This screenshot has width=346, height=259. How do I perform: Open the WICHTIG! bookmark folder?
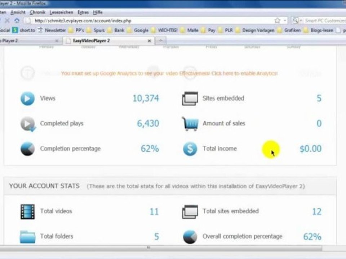[x=164, y=30]
